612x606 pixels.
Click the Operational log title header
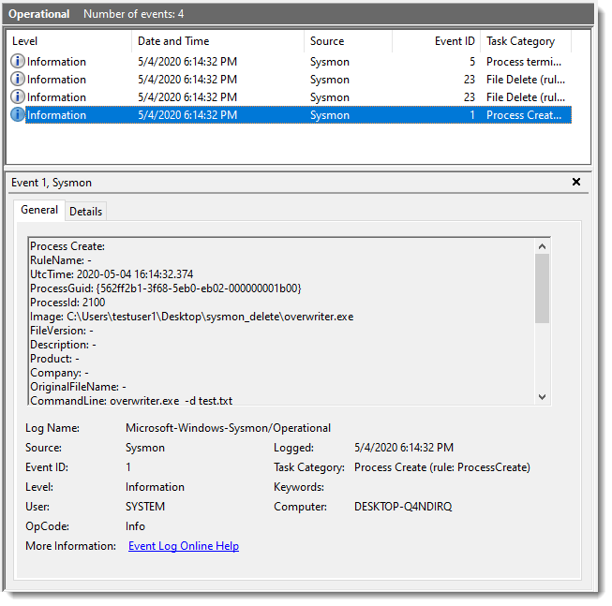point(39,14)
